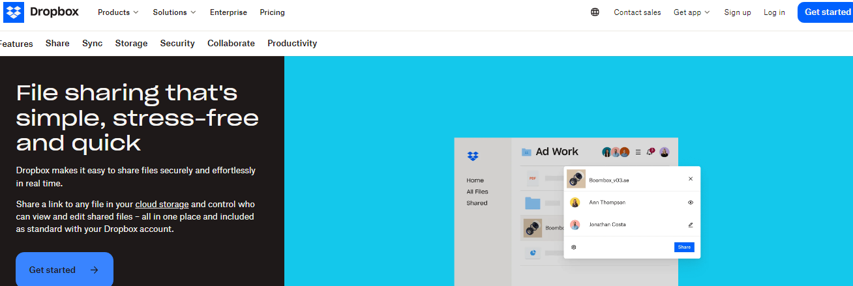This screenshot has width=853, height=286.
Task: Click the Boombox_v03.ae thumbnail in share dialog
Action: coord(576,179)
